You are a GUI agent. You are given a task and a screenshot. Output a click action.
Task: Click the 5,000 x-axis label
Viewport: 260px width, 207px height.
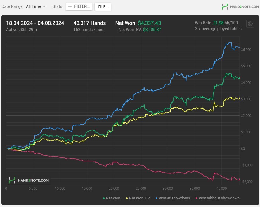(x=33, y=189)
